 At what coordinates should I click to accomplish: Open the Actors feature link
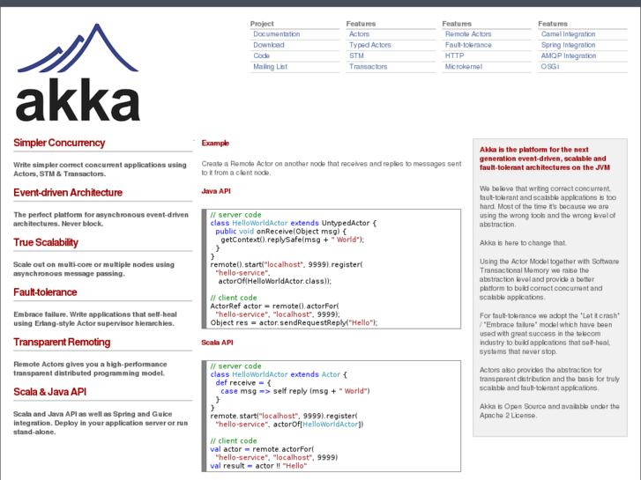[x=359, y=34]
